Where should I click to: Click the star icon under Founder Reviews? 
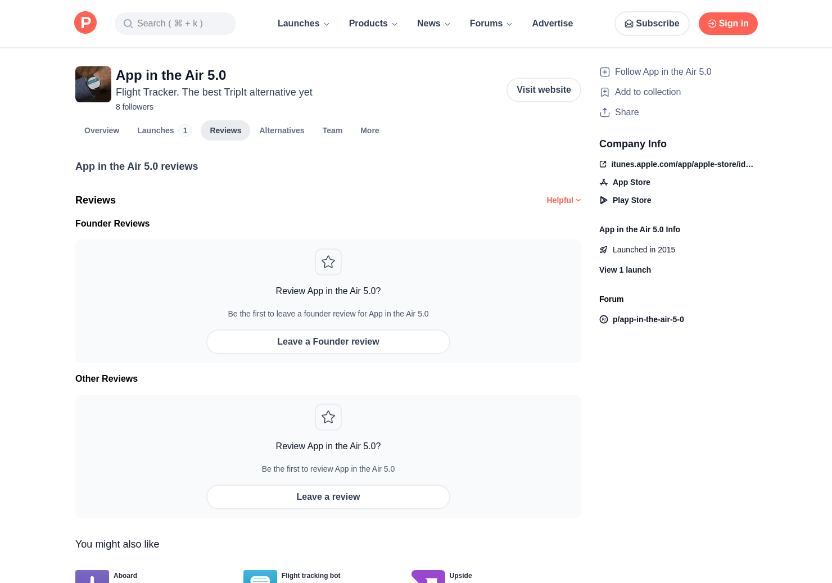pos(328,262)
